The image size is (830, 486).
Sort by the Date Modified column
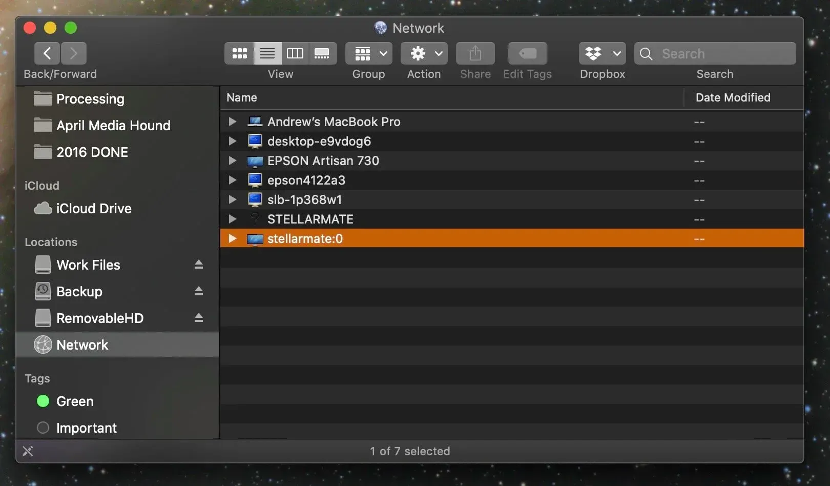[732, 97]
